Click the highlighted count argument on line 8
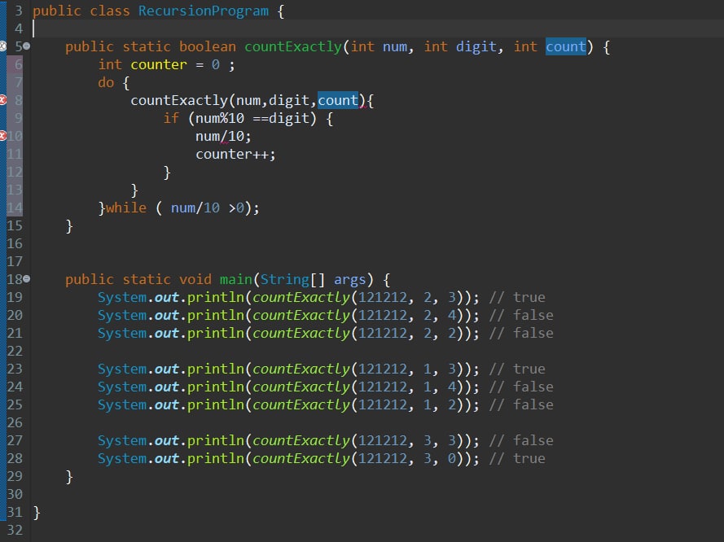Viewport: 724px width, 542px height. (x=337, y=101)
